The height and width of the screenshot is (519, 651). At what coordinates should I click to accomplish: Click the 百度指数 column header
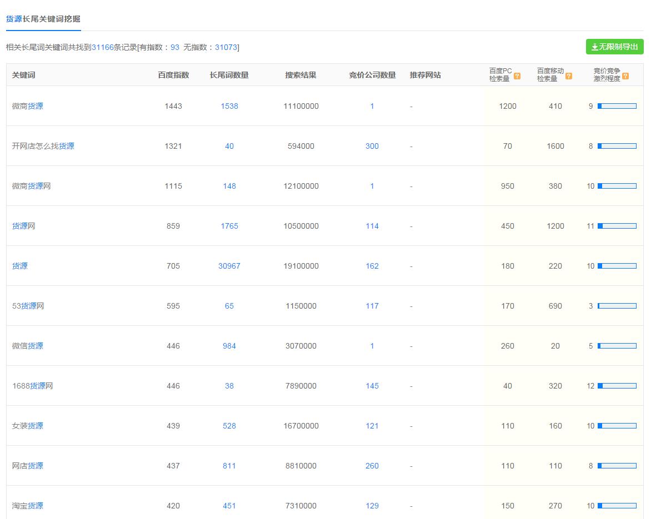[x=173, y=75]
